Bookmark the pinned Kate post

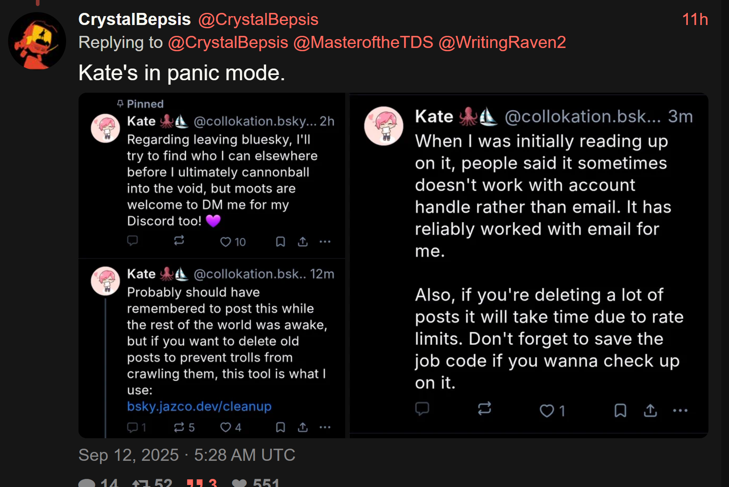tap(280, 242)
